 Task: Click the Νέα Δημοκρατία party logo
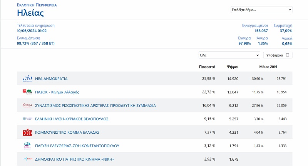coord(27,79)
